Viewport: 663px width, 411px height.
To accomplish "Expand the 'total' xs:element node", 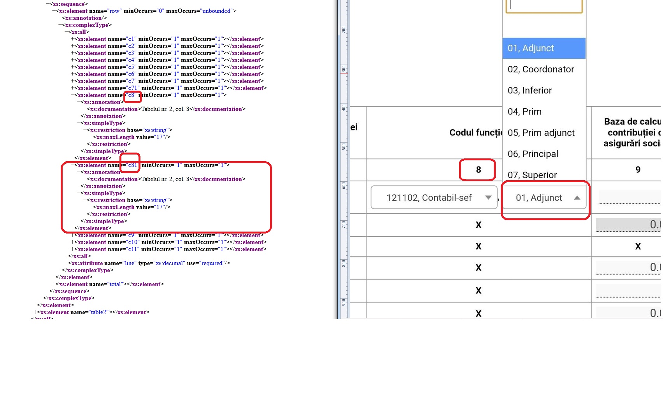I will click(x=54, y=284).
